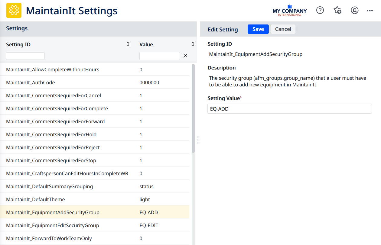Select MaintainIt_ForwardToWorkTeamOnly row
This screenshot has width=381, height=245.
(x=49, y=238)
